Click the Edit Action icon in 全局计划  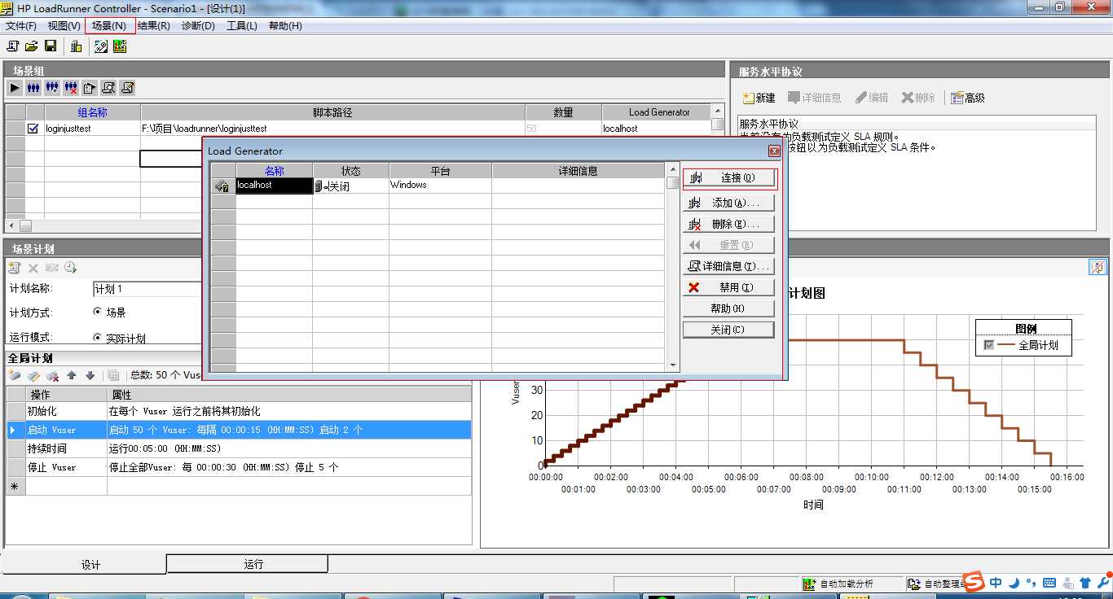click(33, 375)
